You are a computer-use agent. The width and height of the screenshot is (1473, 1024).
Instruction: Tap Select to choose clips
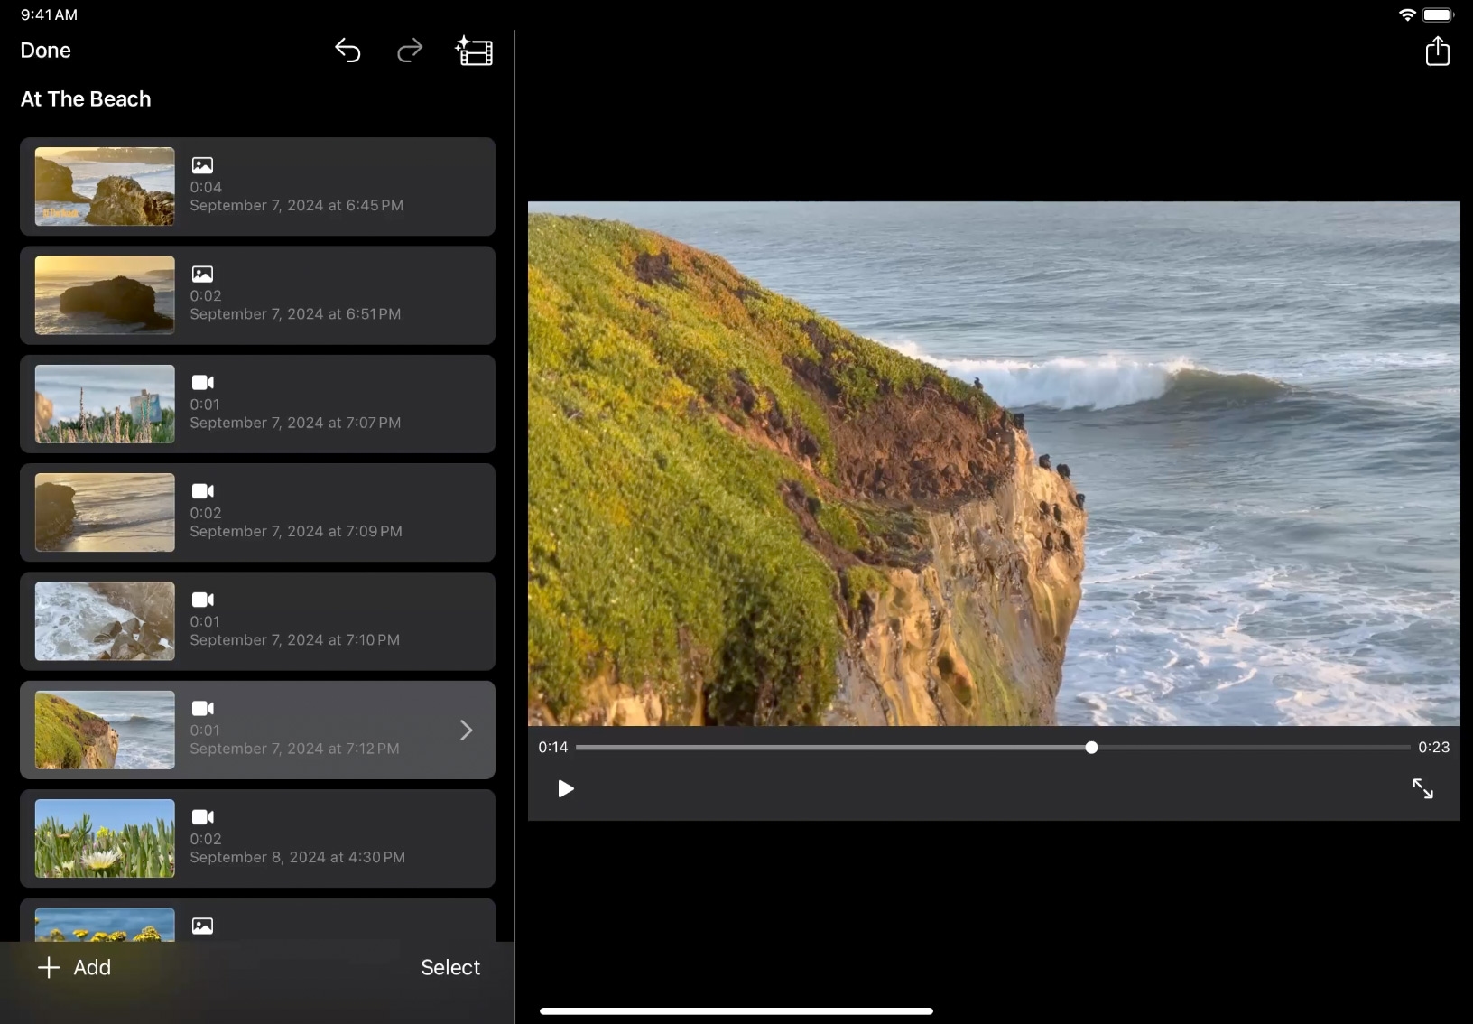(450, 967)
